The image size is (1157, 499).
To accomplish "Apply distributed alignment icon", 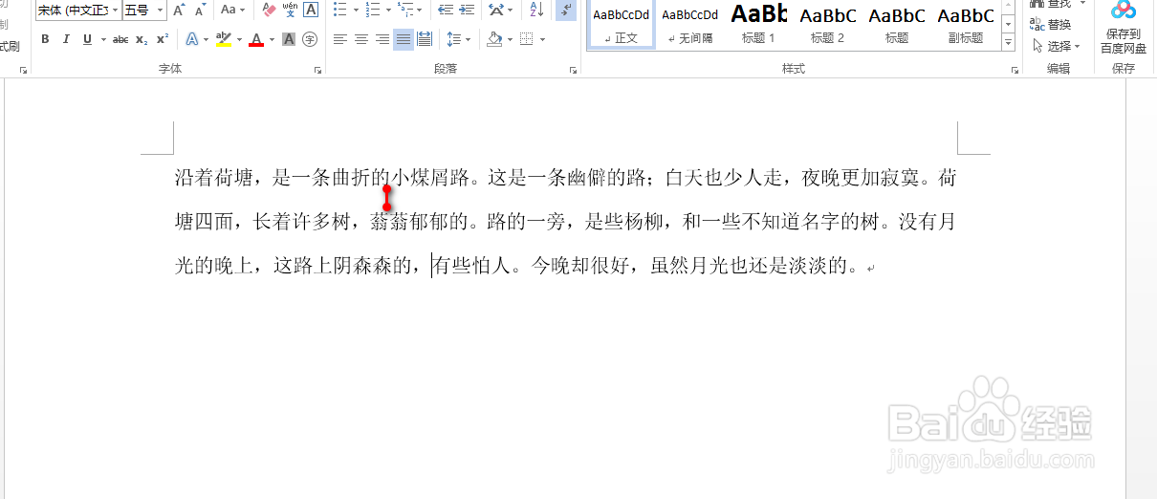I will (425, 39).
